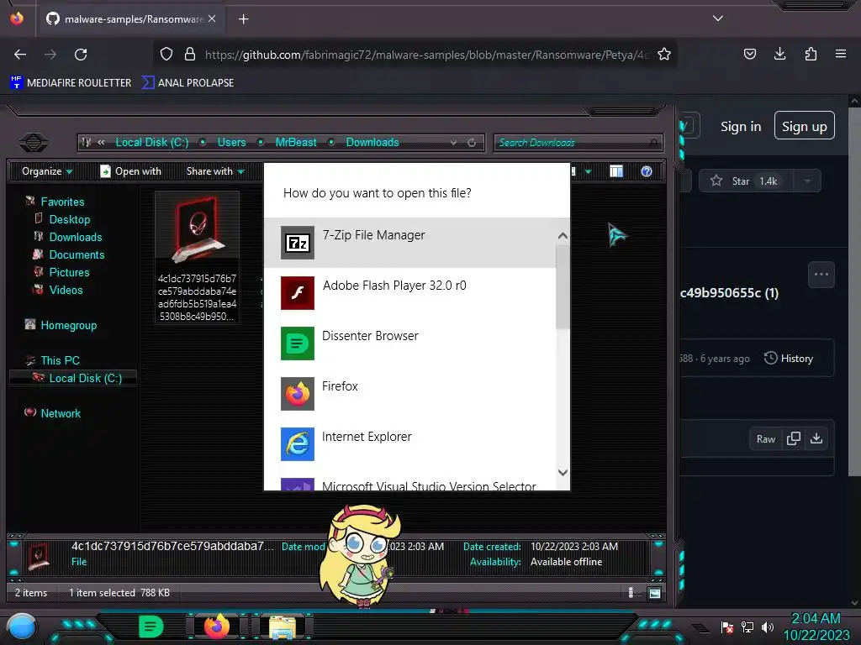Click the GitHub Sign up button
The height and width of the screenshot is (645, 861).
(x=805, y=126)
